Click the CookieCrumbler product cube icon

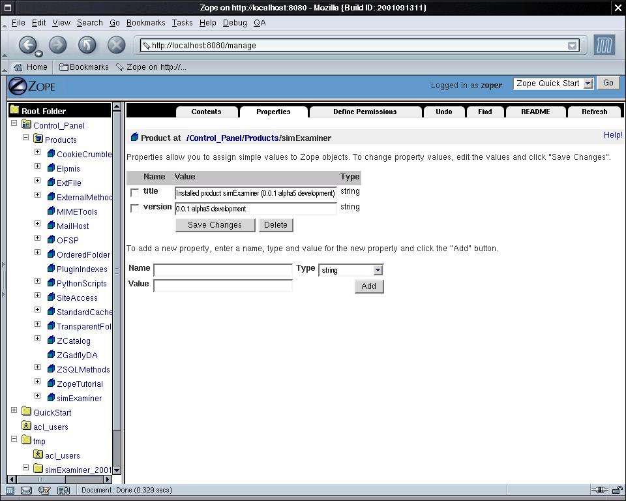[x=51, y=153]
